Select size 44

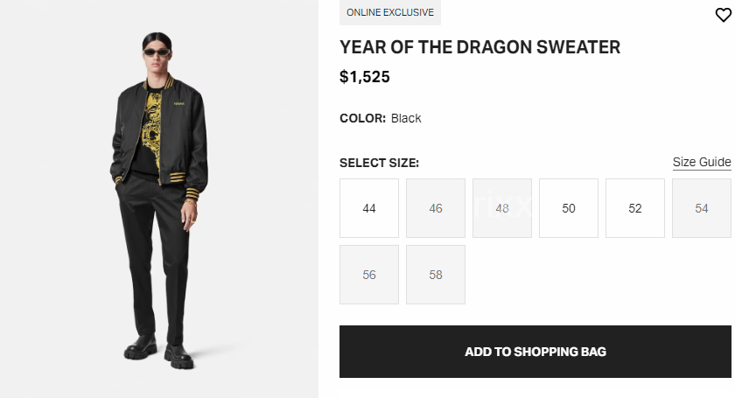369,208
